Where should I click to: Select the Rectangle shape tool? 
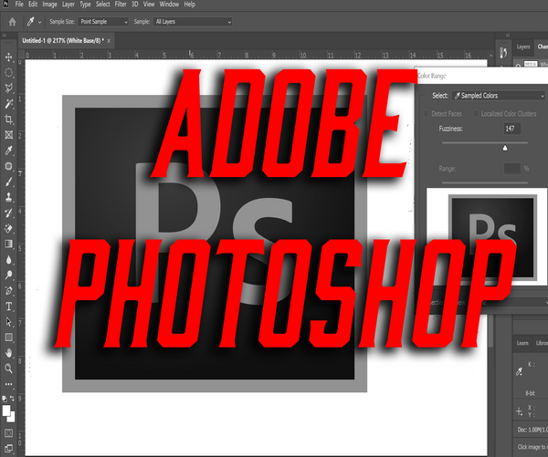pyautogui.click(x=9, y=338)
